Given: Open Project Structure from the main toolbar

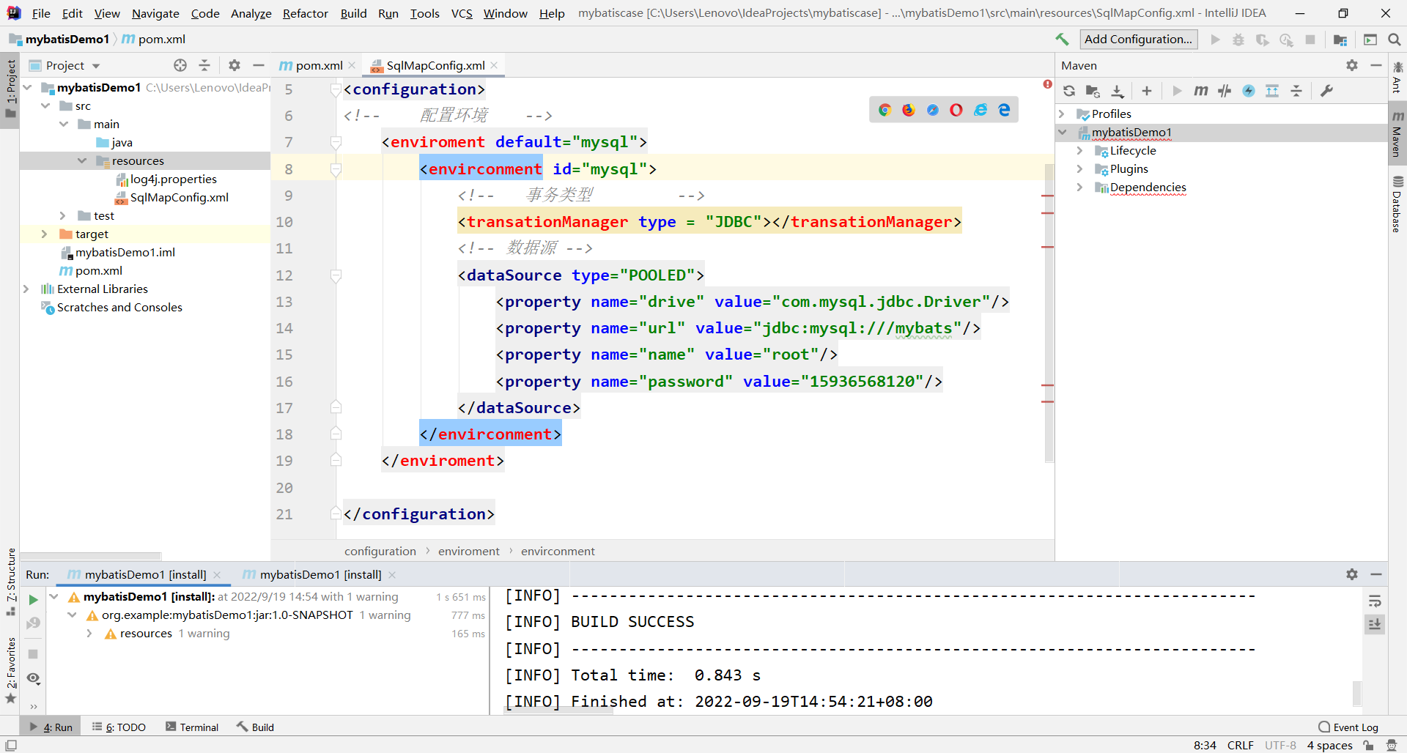Looking at the screenshot, I should (1340, 40).
